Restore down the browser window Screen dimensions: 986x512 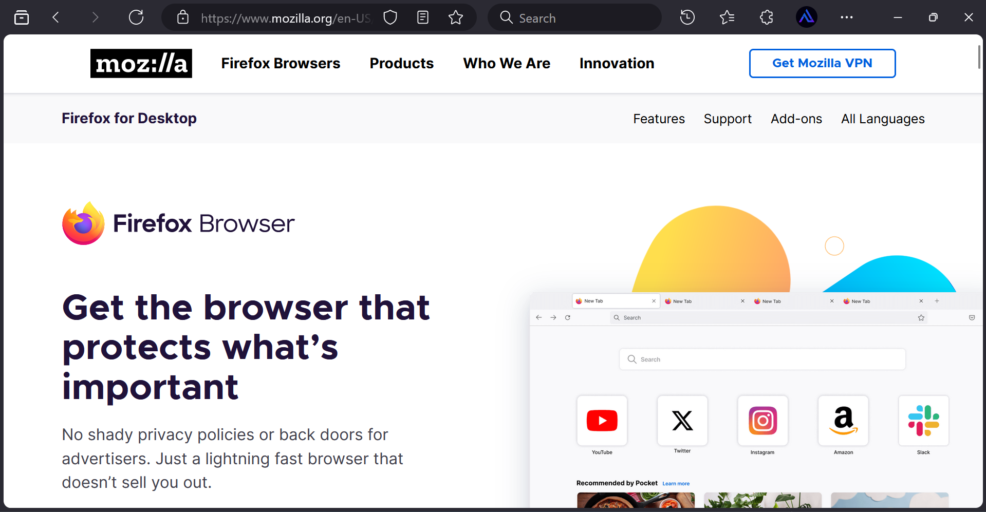933,18
